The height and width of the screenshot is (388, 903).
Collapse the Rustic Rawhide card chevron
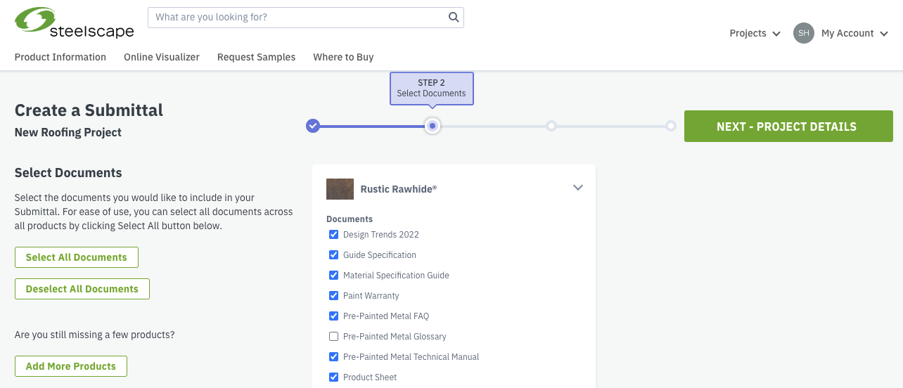point(578,188)
